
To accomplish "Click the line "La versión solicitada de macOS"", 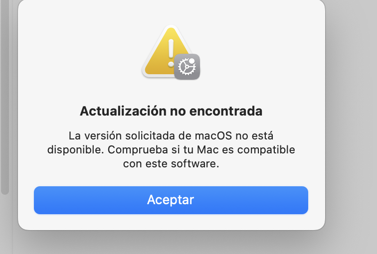I will tap(150, 136).
